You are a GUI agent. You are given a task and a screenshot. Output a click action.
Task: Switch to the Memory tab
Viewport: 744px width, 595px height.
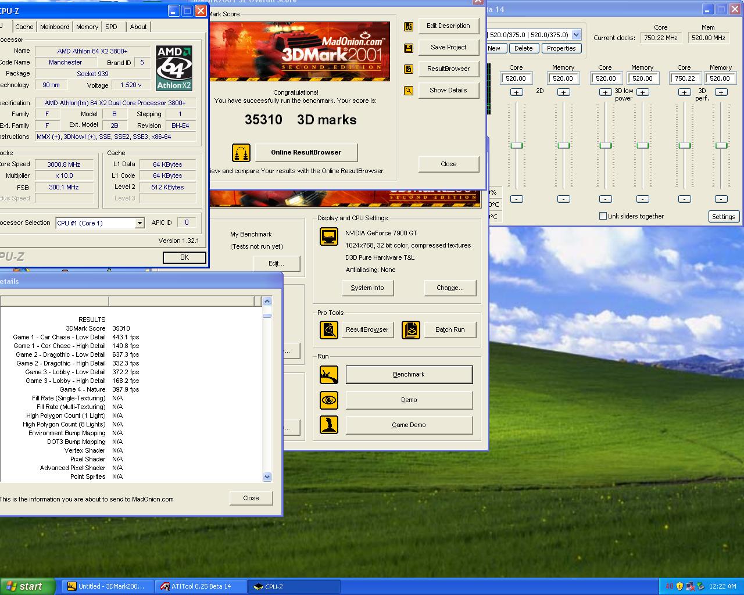pyautogui.click(x=87, y=27)
